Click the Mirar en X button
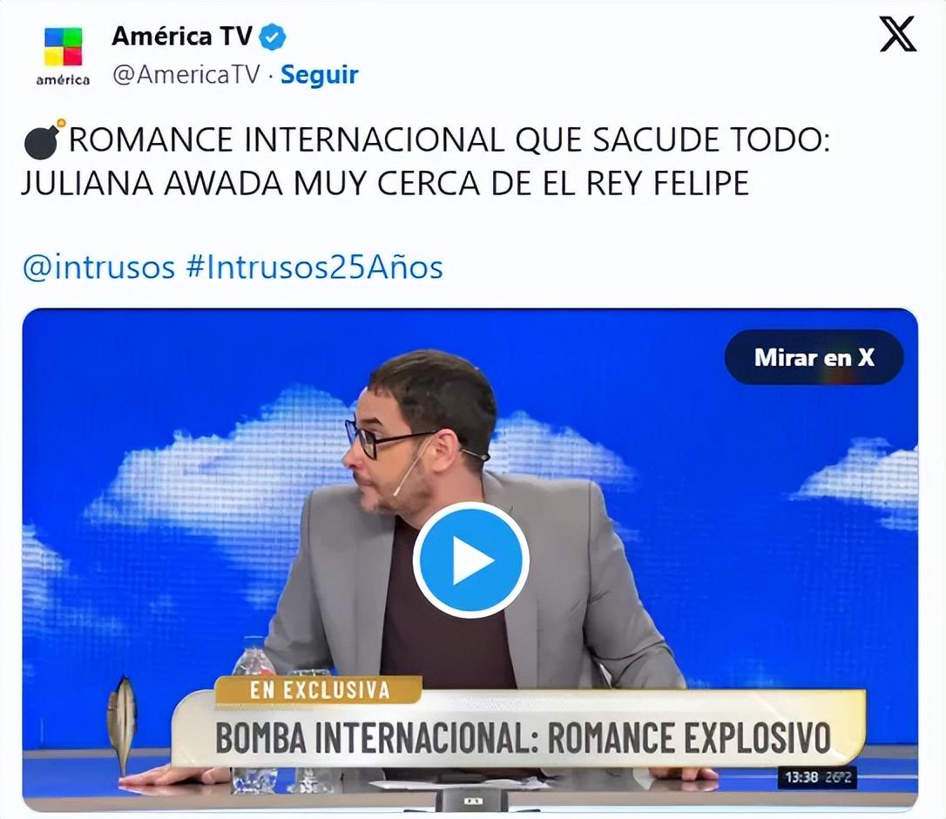This screenshot has width=946, height=819. point(814,357)
